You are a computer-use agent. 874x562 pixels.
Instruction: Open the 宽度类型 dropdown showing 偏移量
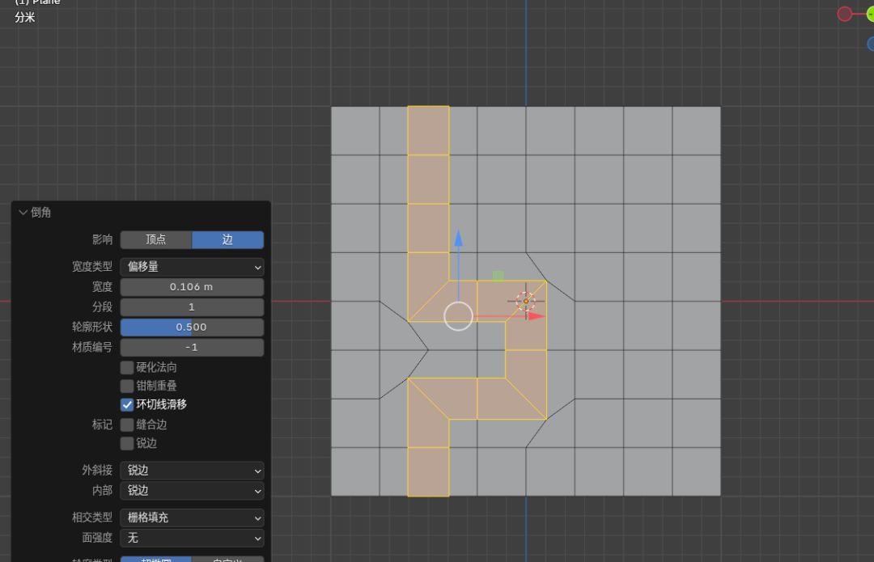pyautogui.click(x=192, y=267)
